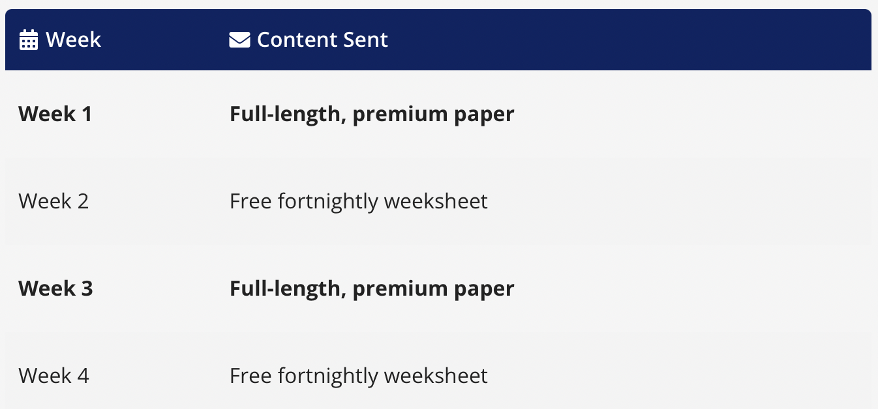The height and width of the screenshot is (409, 878).
Task: Select the Week column header label
Action: pyautogui.click(x=73, y=40)
